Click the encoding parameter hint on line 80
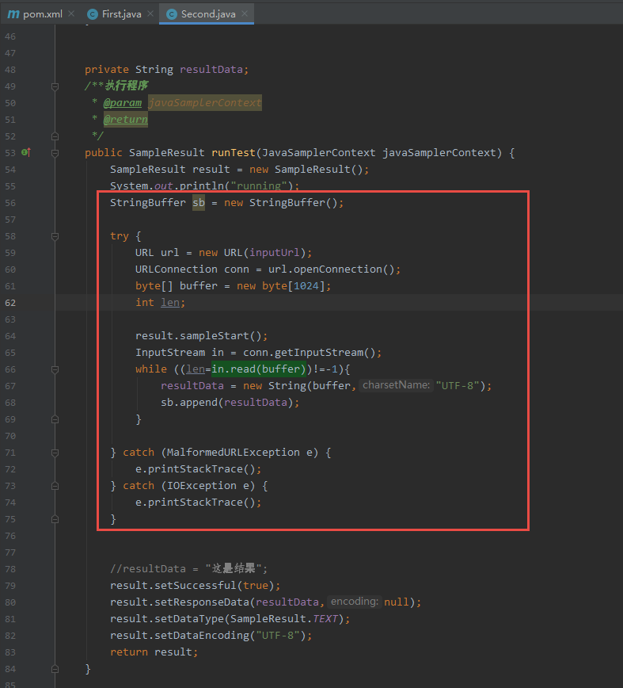This screenshot has width=623, height=688. (355, 602)
